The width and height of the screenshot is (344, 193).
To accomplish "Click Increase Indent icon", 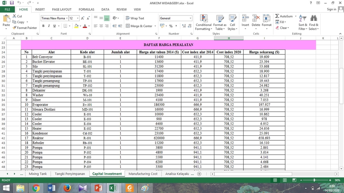I will coord(120,26).
